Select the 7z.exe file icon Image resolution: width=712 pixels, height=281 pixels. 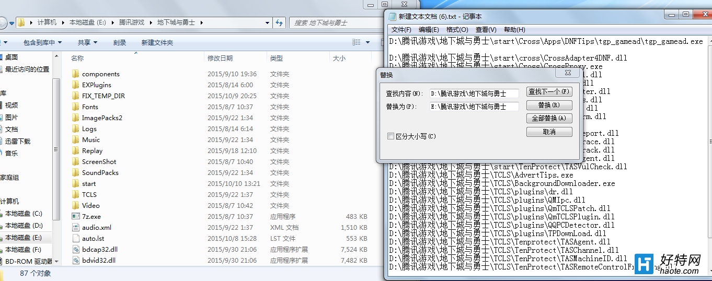point(75,217)
